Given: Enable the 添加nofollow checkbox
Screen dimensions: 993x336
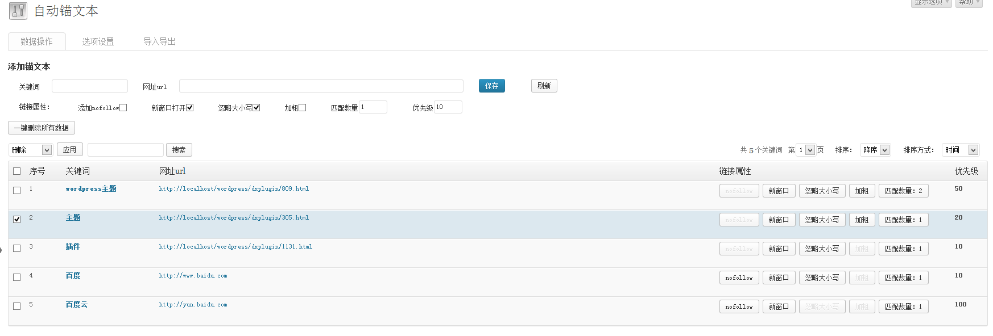Looking at the screenshot, I should [123, 108].
